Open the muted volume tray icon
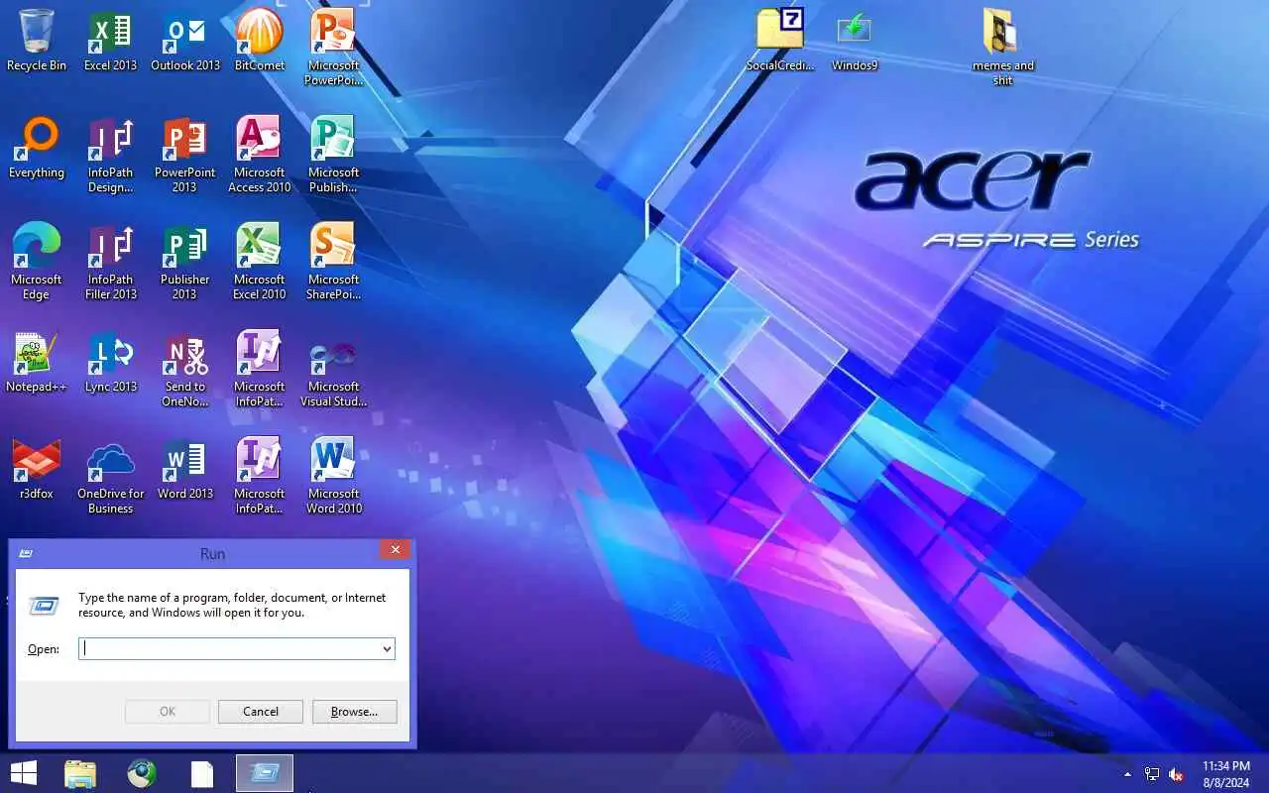The height and width of the screenshot is (793, 1269). click(1177, 774)
